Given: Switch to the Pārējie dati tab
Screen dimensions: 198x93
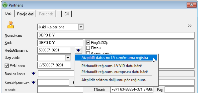Looking at the screenshot, I should click(x=25, y=14).
